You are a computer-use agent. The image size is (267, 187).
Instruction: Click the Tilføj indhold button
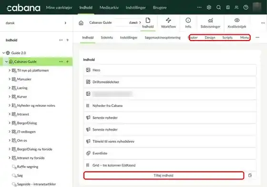click(164, 176)
